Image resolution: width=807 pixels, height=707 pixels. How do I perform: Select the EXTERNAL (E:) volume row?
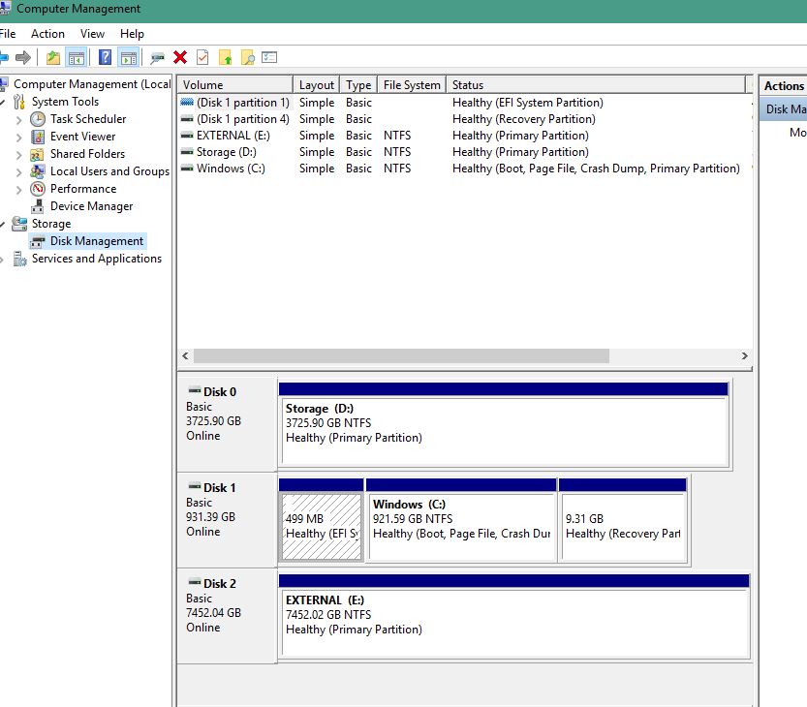click(x=463, y=136)
